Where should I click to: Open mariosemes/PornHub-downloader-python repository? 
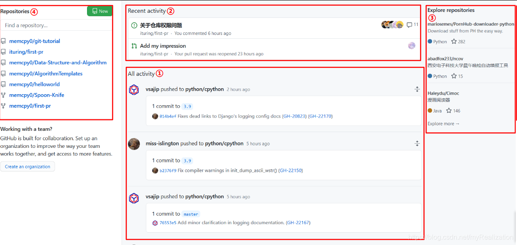(x=471, y=24)
